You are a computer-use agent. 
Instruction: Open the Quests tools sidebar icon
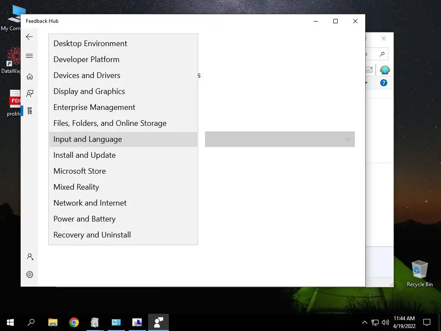(x=30, y=111)
